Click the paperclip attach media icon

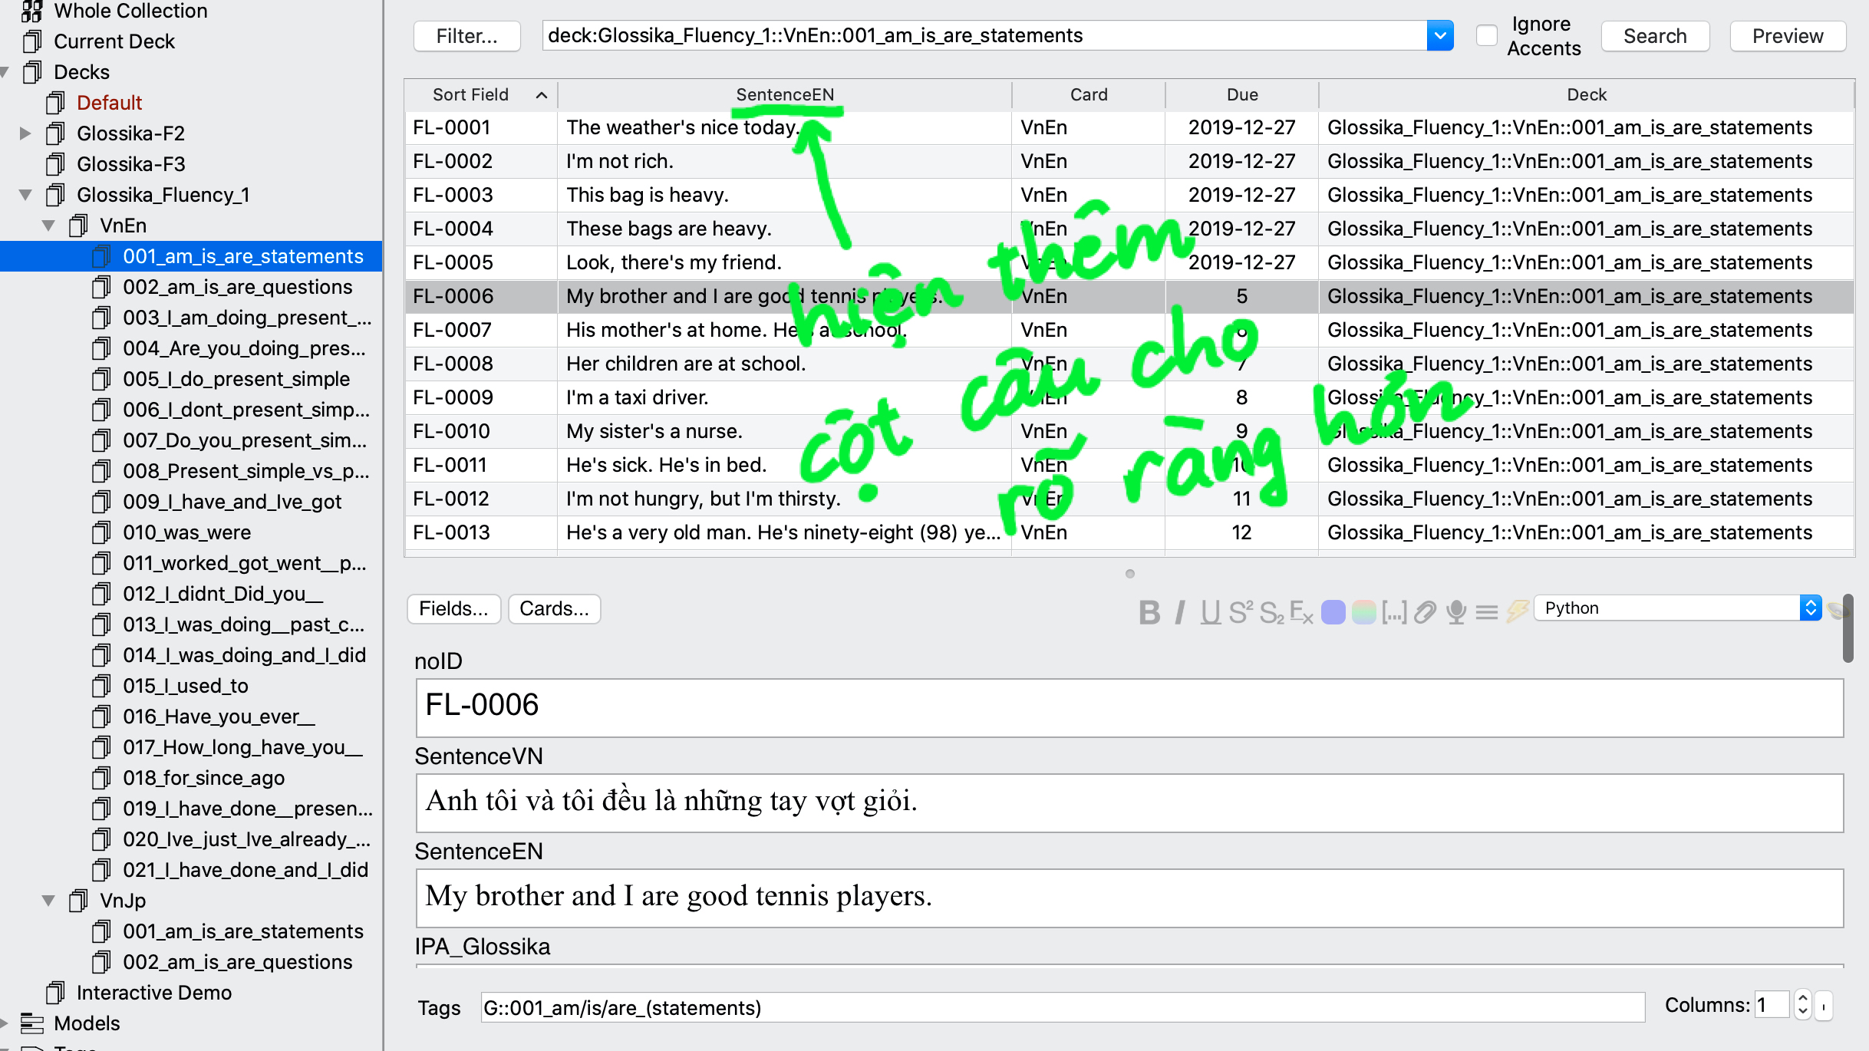[1425, 611]
